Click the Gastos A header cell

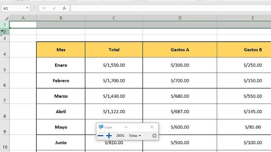180,50
